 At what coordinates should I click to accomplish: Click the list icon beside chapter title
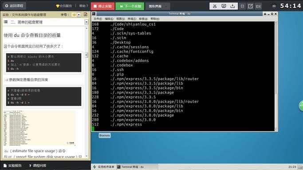pos(6,22)
